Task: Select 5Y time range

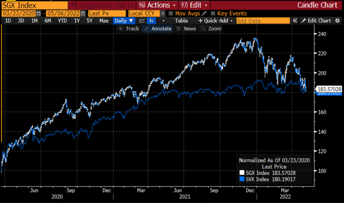Action: tap(89, 20)
